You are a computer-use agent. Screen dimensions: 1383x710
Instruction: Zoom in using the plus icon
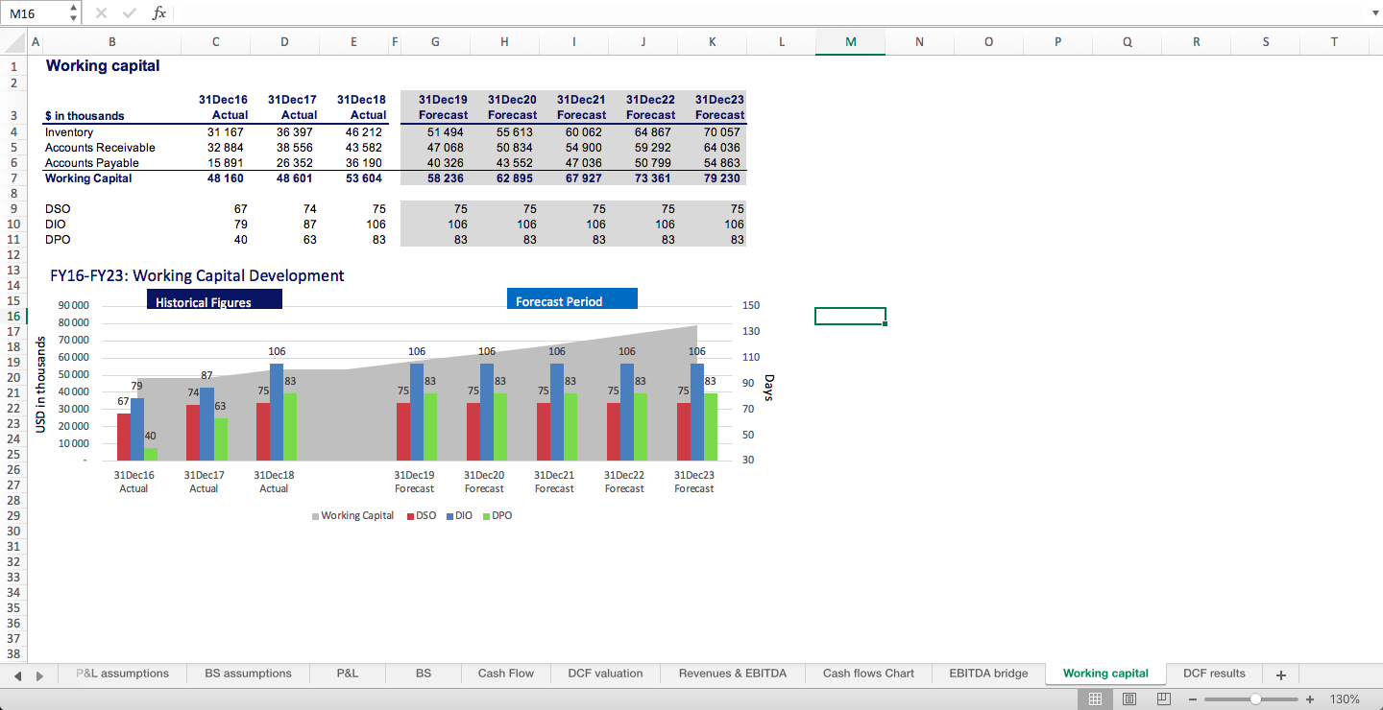(x=1309, y=699)
